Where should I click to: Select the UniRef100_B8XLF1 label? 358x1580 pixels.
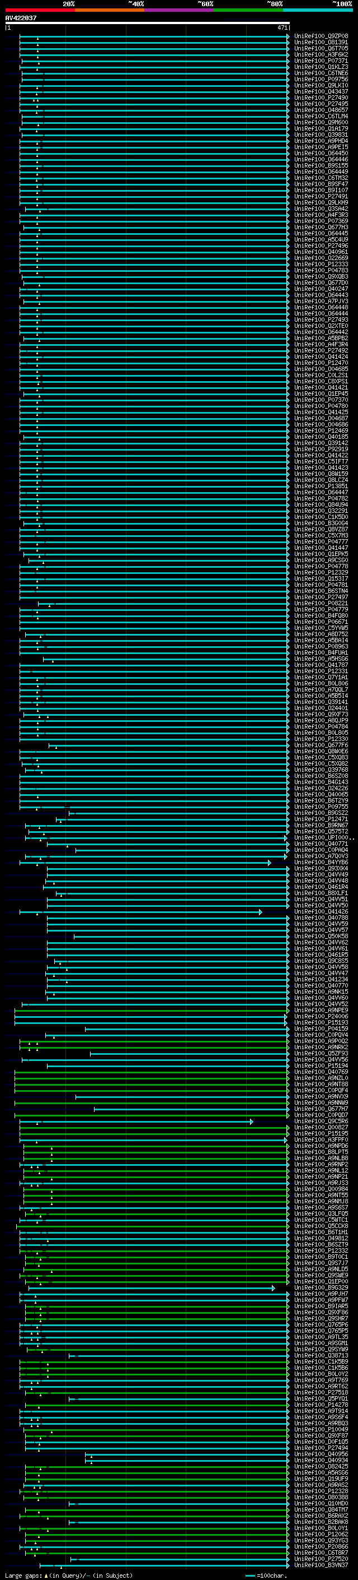click(321, 893)
